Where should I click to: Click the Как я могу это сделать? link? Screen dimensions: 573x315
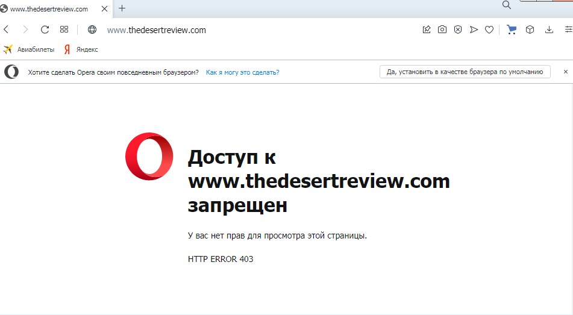coord(243,72)
